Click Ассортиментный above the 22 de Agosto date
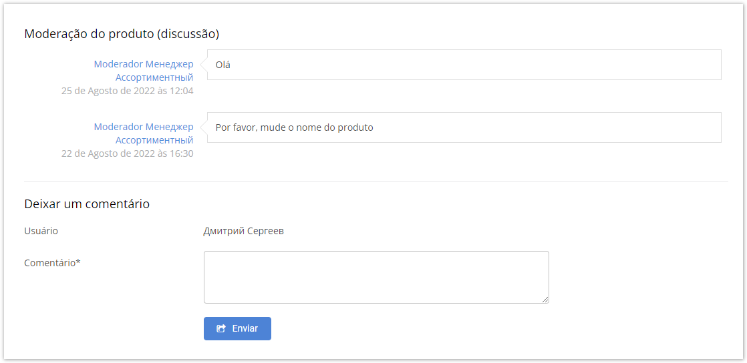This screenshot has width=747, height=363. [x=154, y=140]
